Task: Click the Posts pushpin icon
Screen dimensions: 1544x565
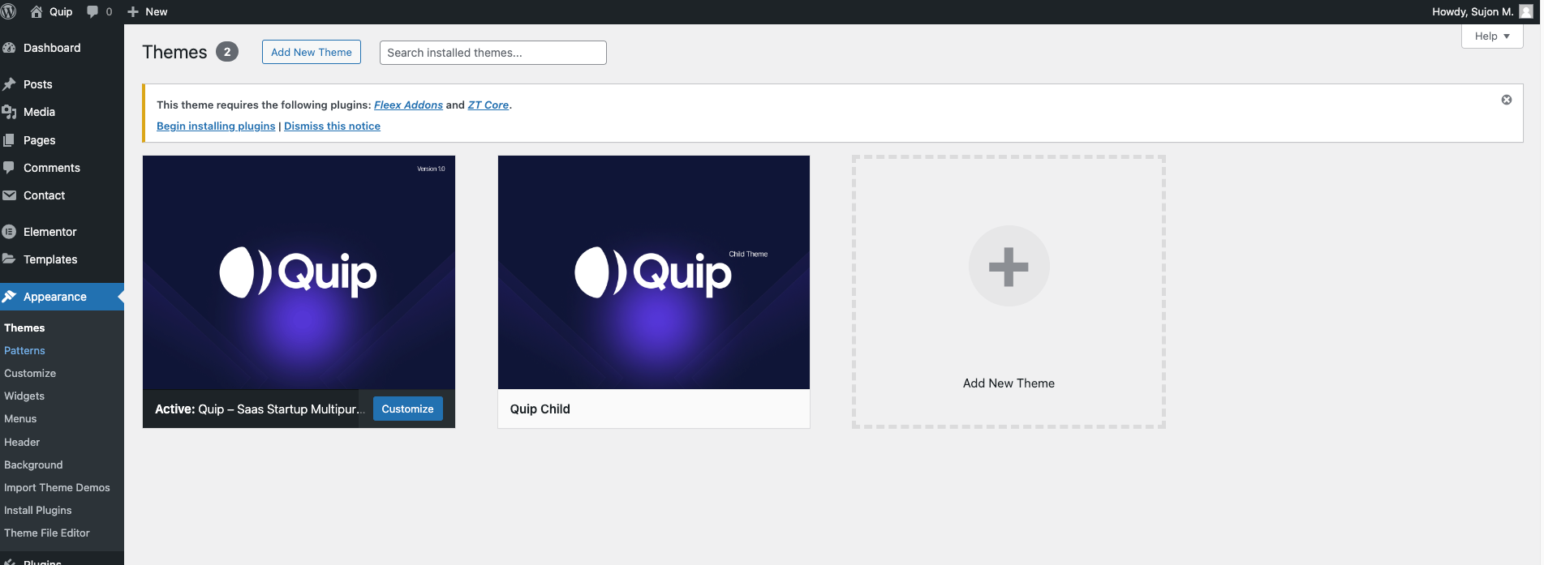Action: (x=10, y=84)
